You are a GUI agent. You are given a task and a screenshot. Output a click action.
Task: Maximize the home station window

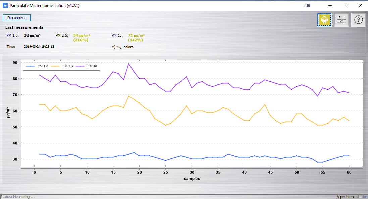tap(345, 6)
